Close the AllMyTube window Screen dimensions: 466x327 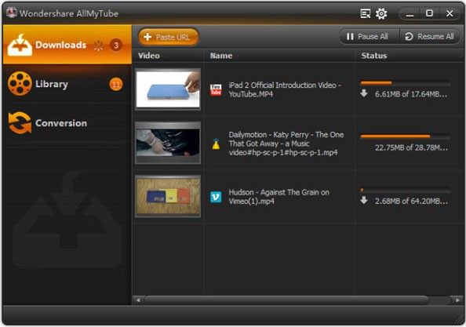(450, 13)
